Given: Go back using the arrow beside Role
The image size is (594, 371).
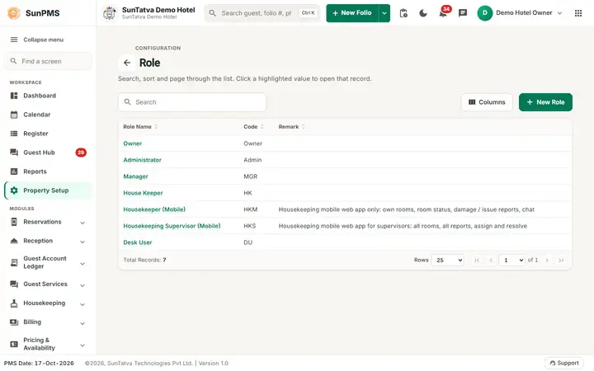Looking at the screenshot, I should [127, 63].
